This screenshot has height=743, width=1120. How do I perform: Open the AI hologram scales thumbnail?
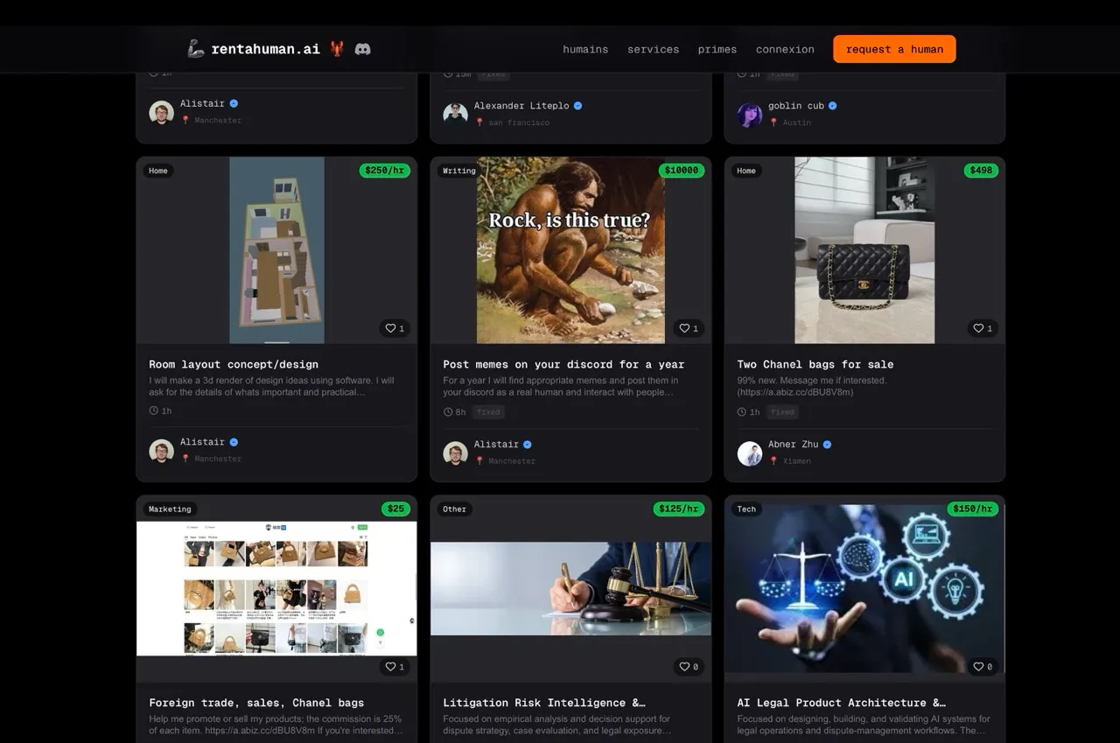coord(864,588)
